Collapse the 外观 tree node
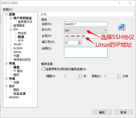Image resolution: width=136 pixels, height=118 pixels. tap(7, 78)
